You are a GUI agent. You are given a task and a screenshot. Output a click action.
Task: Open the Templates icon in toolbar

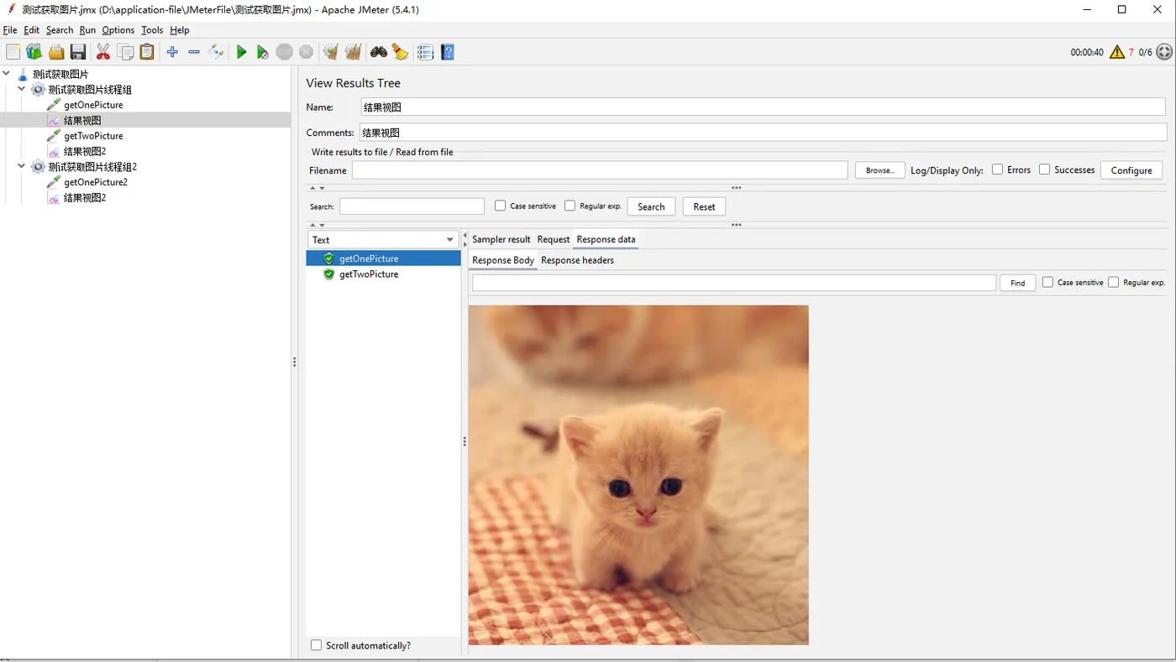tap(34, 52)
